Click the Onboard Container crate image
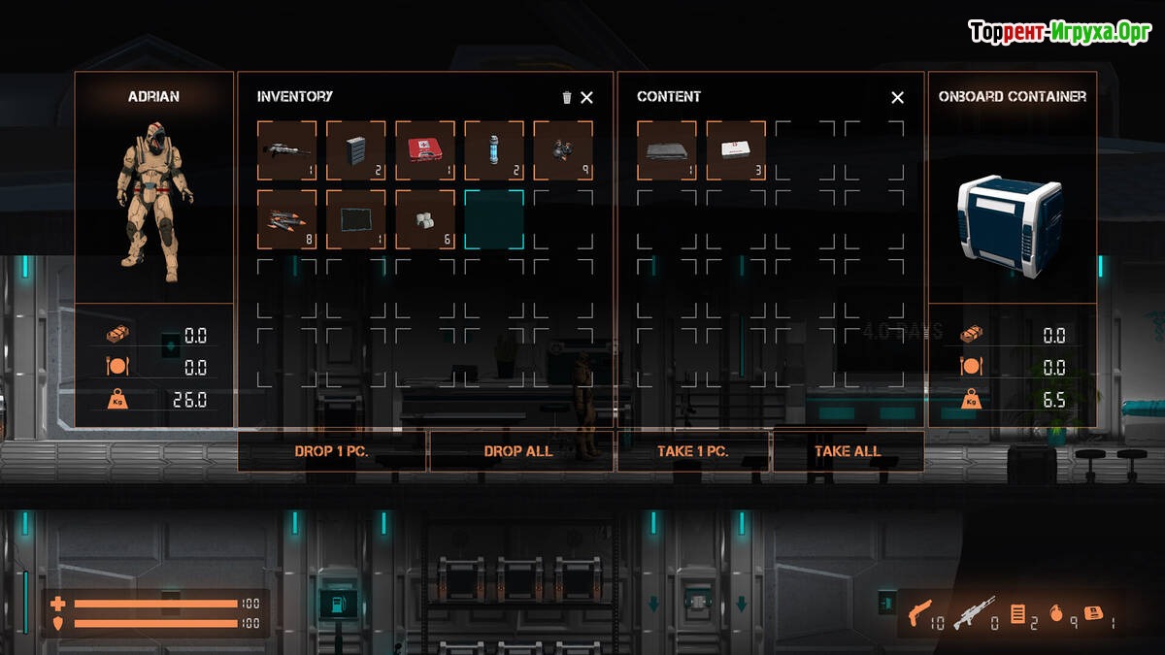Screen dimensions: 1165x655 [x=1013, y=224]
